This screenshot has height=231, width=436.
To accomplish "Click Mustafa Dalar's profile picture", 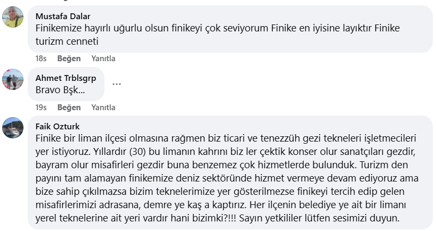I will (13, 17).
